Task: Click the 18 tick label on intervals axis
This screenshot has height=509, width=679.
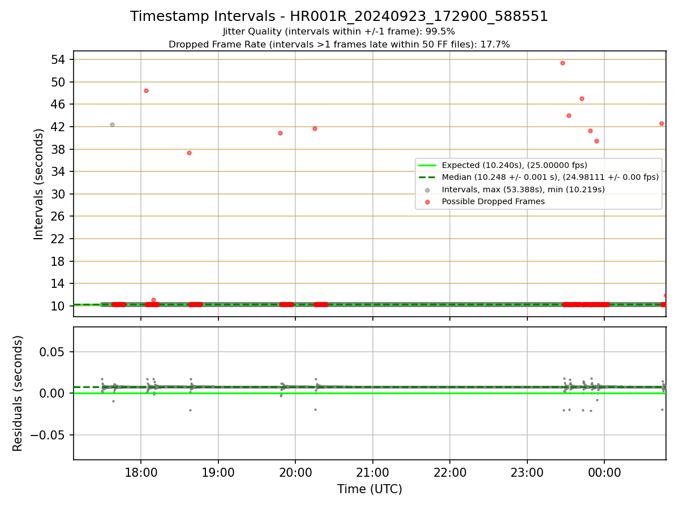Action: pos(59,261)
